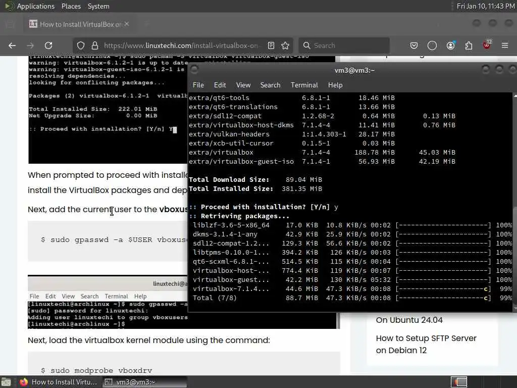The image size is (517, 388).
Task: Click extra/virtualbox-guest-iso row in terminal
Action: click(322, 161)
